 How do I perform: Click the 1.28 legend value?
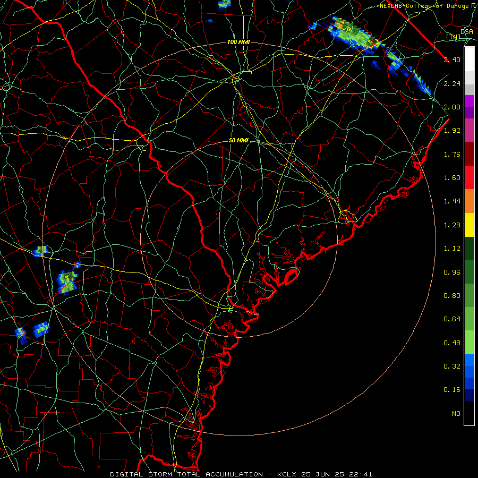(452, 225)
